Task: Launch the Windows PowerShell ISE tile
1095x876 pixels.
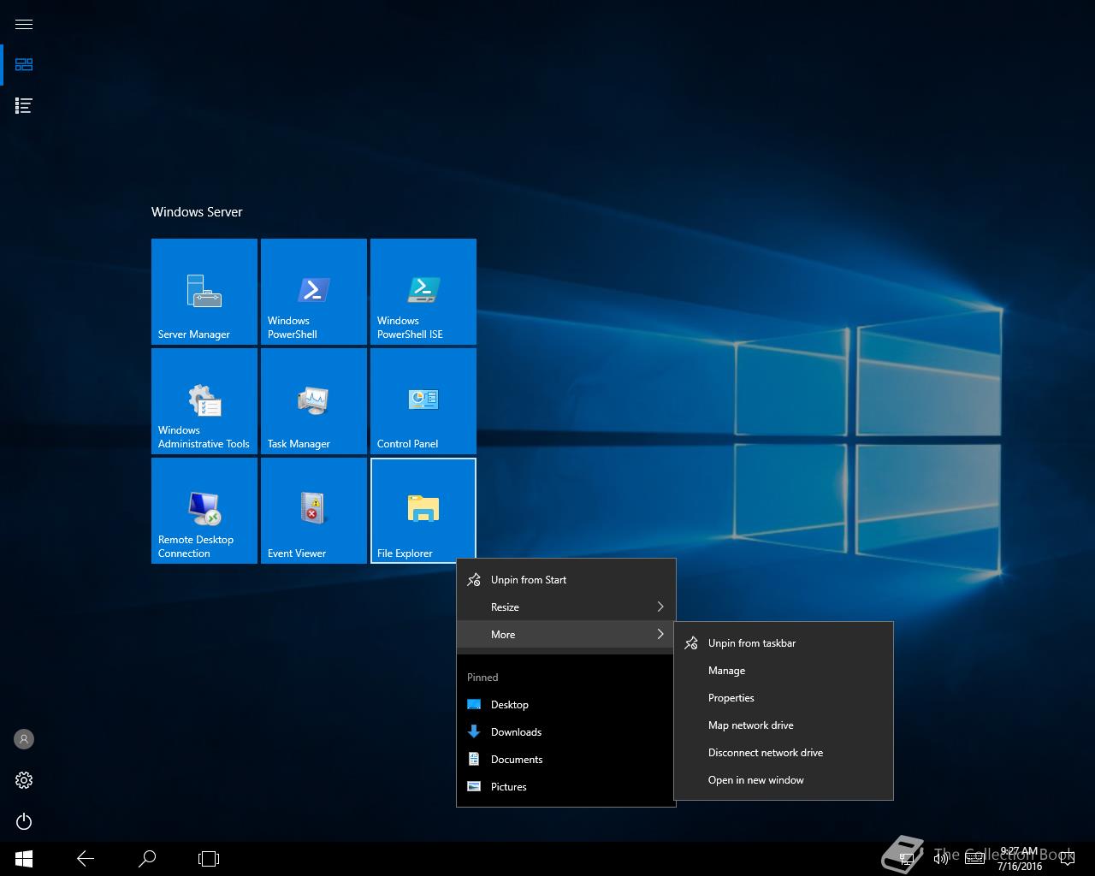Action: [423, 292]
